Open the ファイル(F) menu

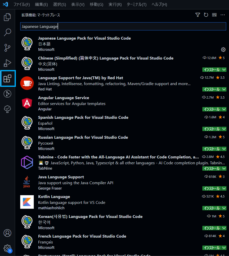(x=21, y=5)
